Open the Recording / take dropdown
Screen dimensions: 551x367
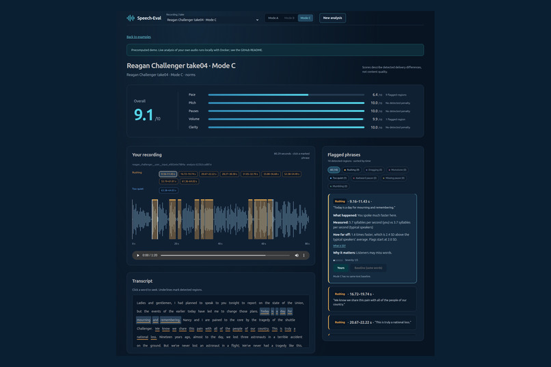[213, 20]
